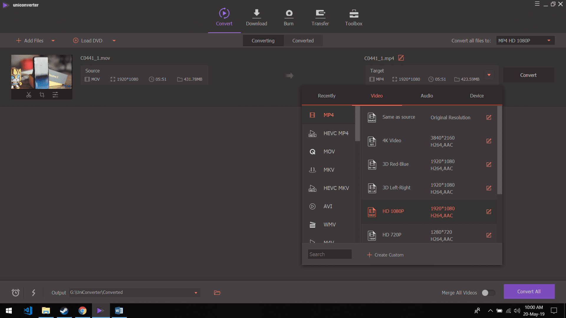The width and height of the screenshot is (566, 318).
Task: Click the scissors trim icon under thumbnail
Action: (x=29, y=95)
